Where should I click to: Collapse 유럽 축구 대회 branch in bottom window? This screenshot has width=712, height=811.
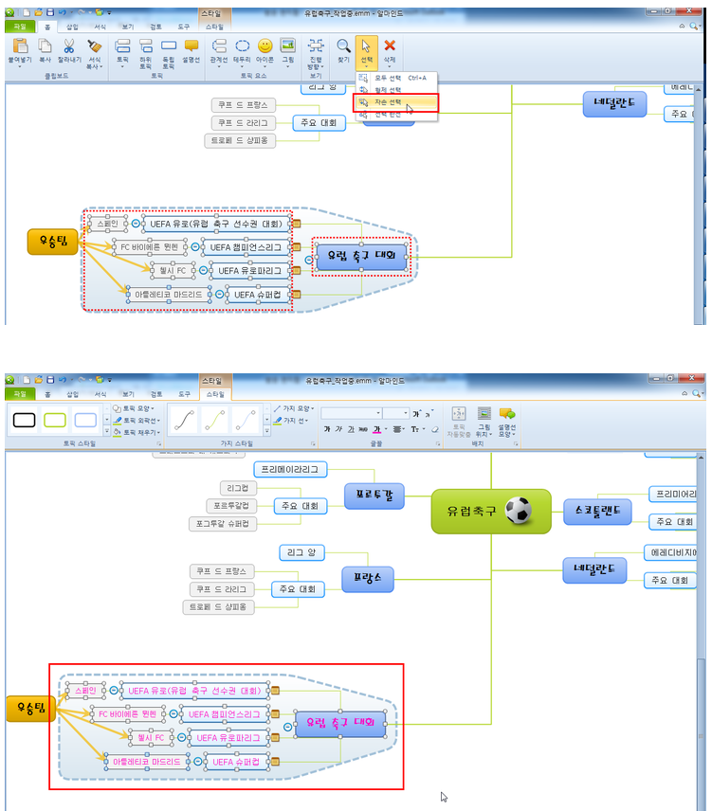click(x=287, y=727)
